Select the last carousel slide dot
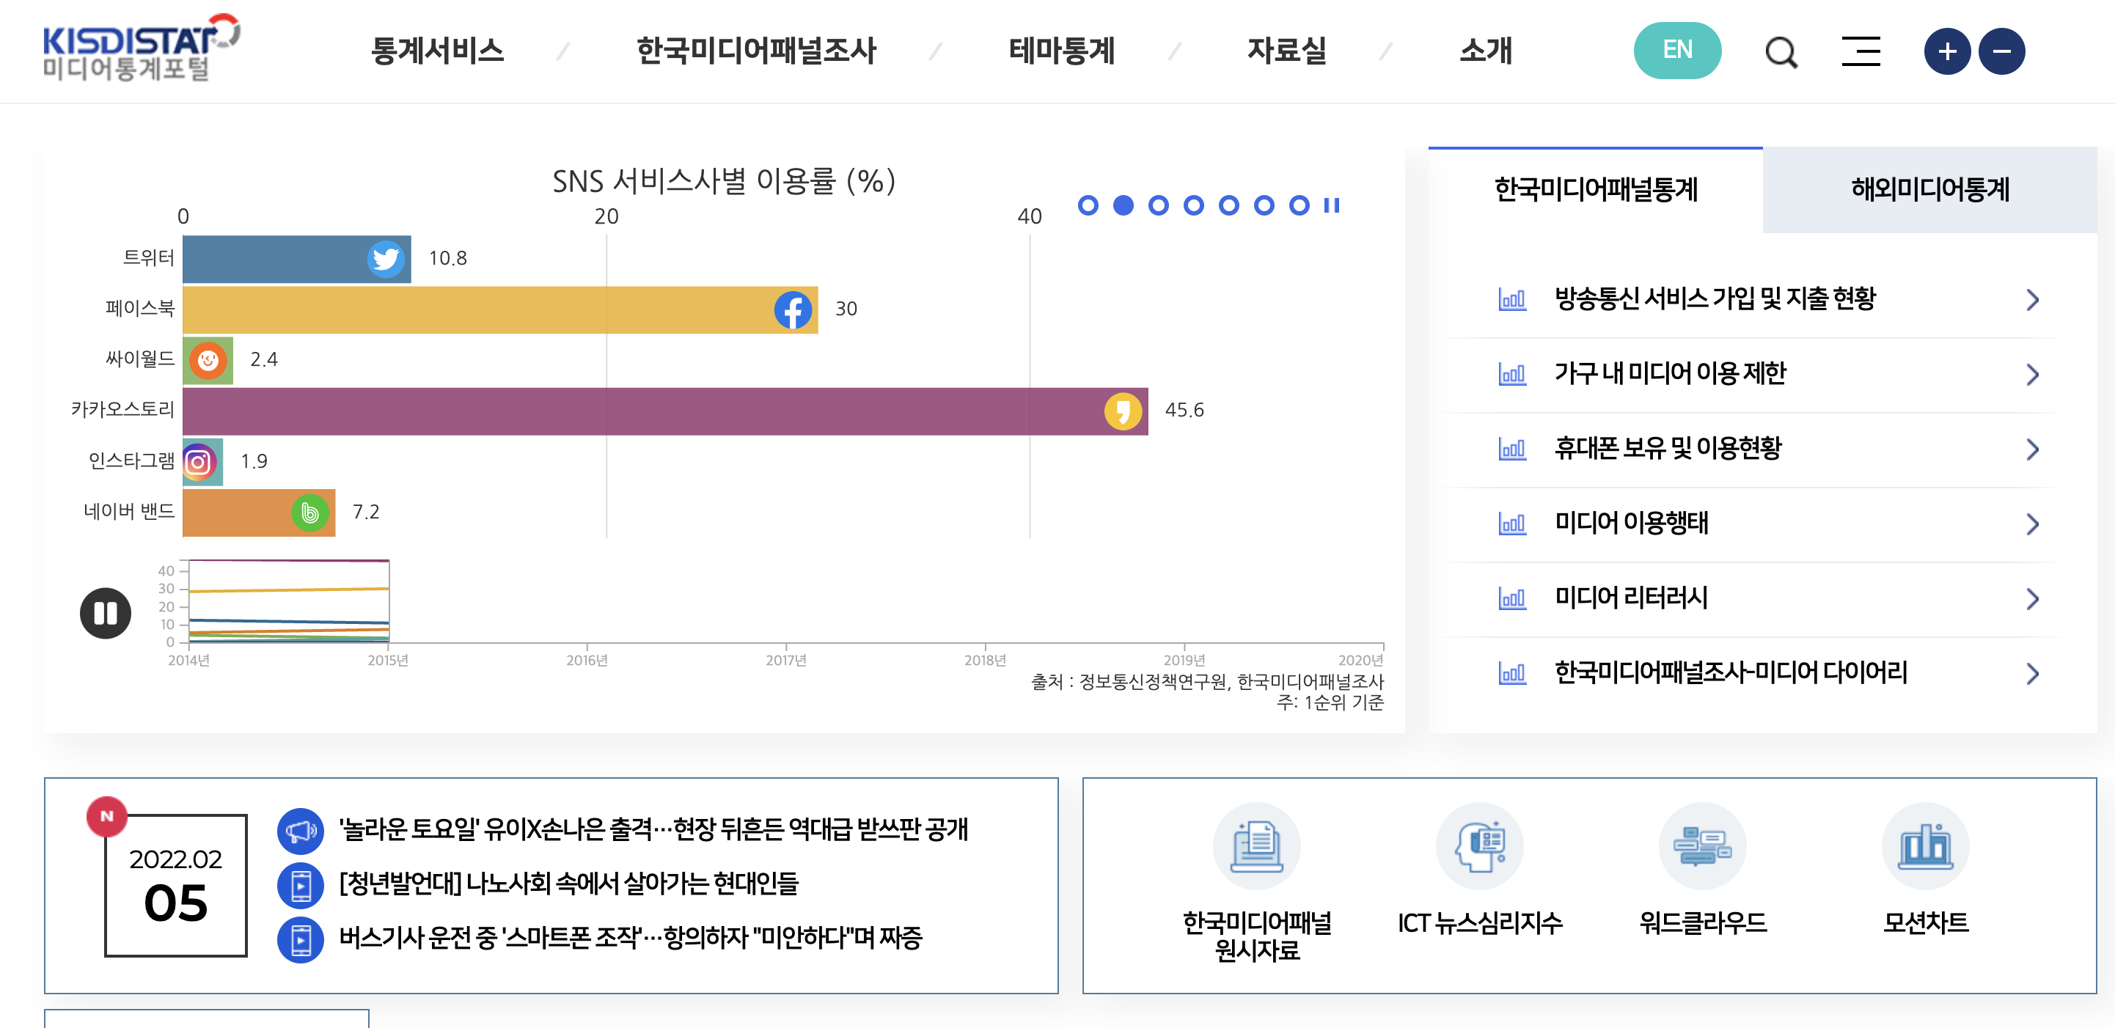The width and height of the screenshot is (2115, 1028). click(x=1299, y=205)
